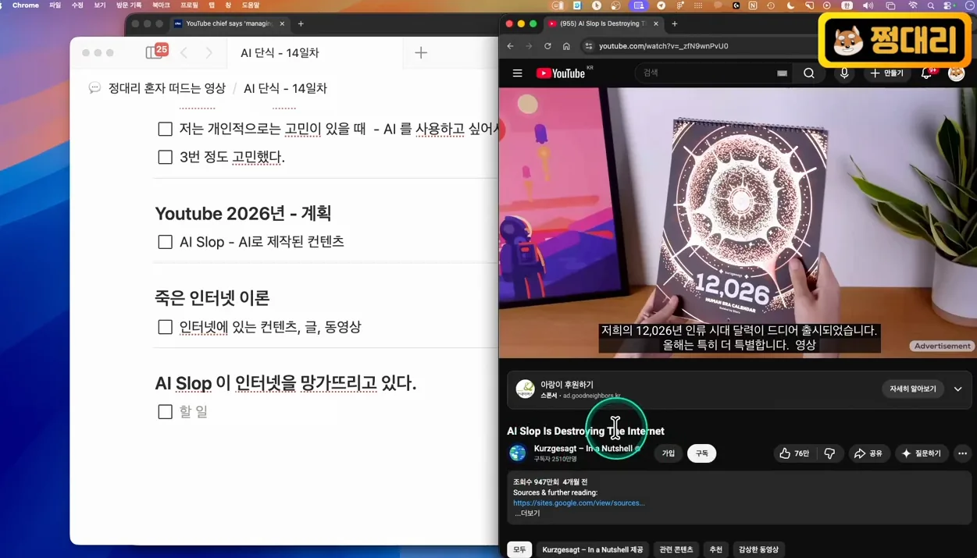
Task: Open the '도움말' menu
Action: 251,5
